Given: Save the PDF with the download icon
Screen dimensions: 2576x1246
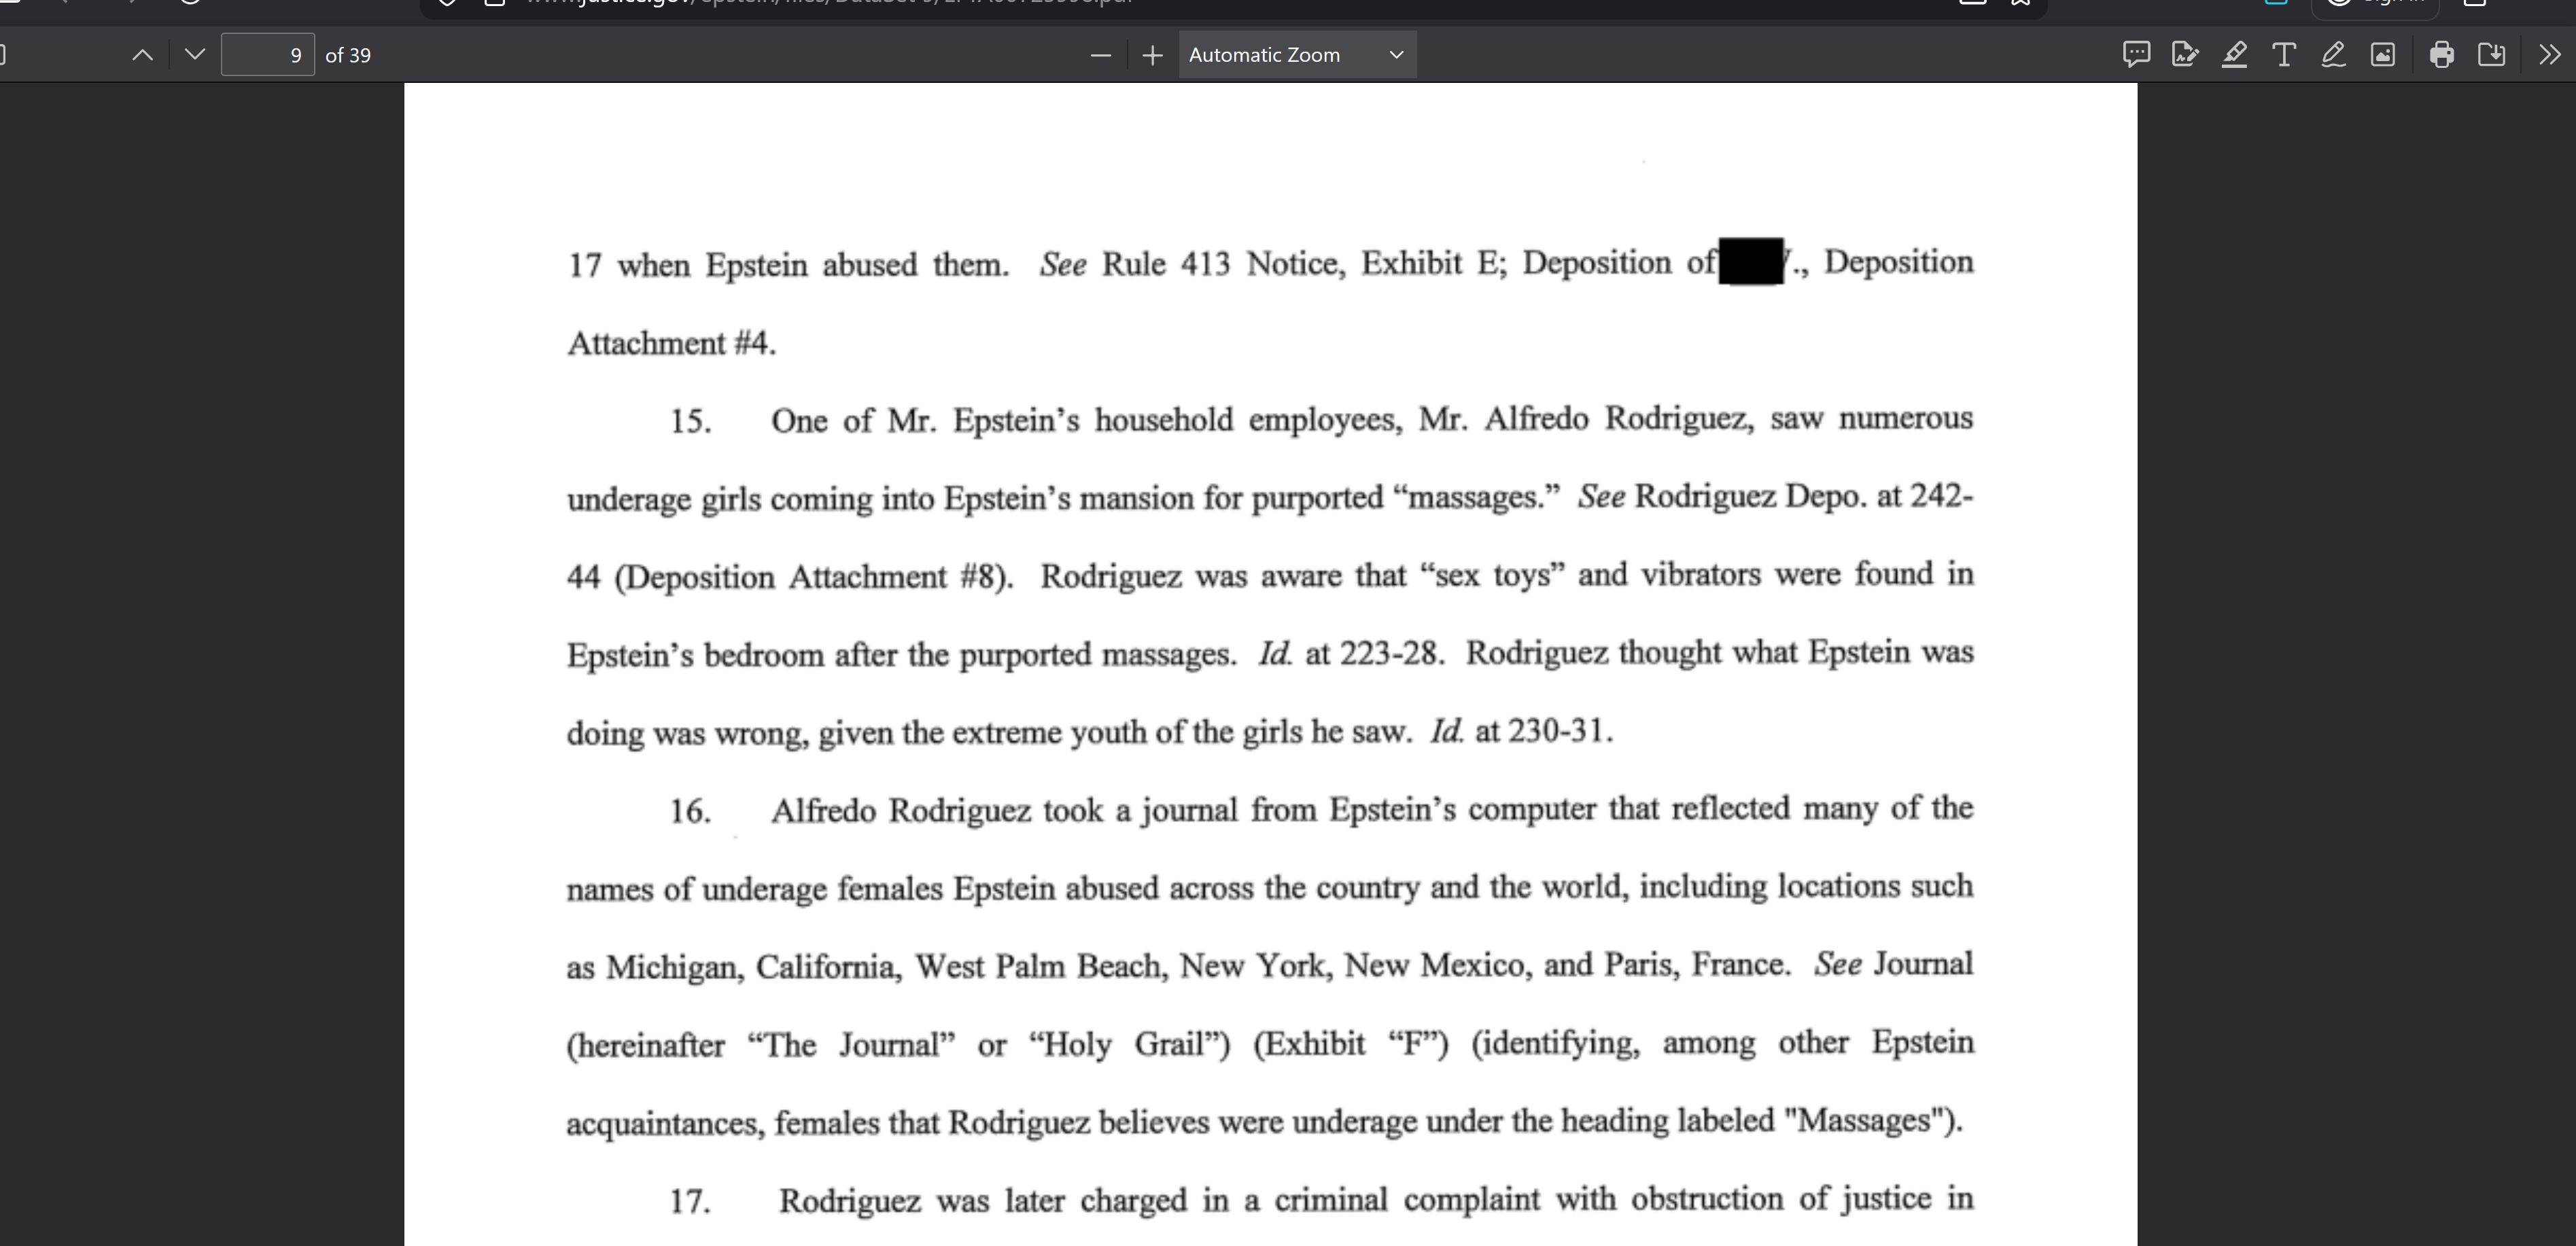Looking at the screenshot, I should coord(2491,54).
